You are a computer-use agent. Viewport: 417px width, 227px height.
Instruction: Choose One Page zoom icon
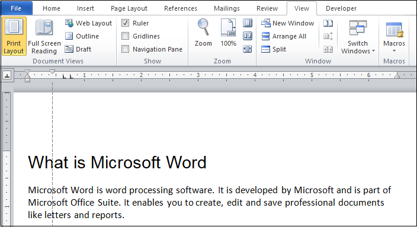[248, 23]
